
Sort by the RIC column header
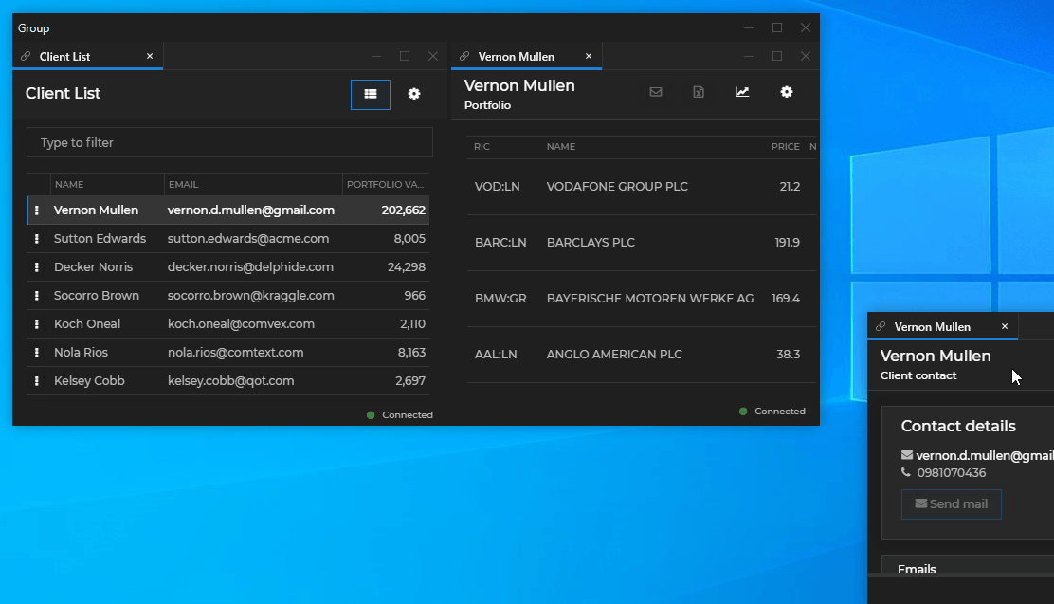482,147
